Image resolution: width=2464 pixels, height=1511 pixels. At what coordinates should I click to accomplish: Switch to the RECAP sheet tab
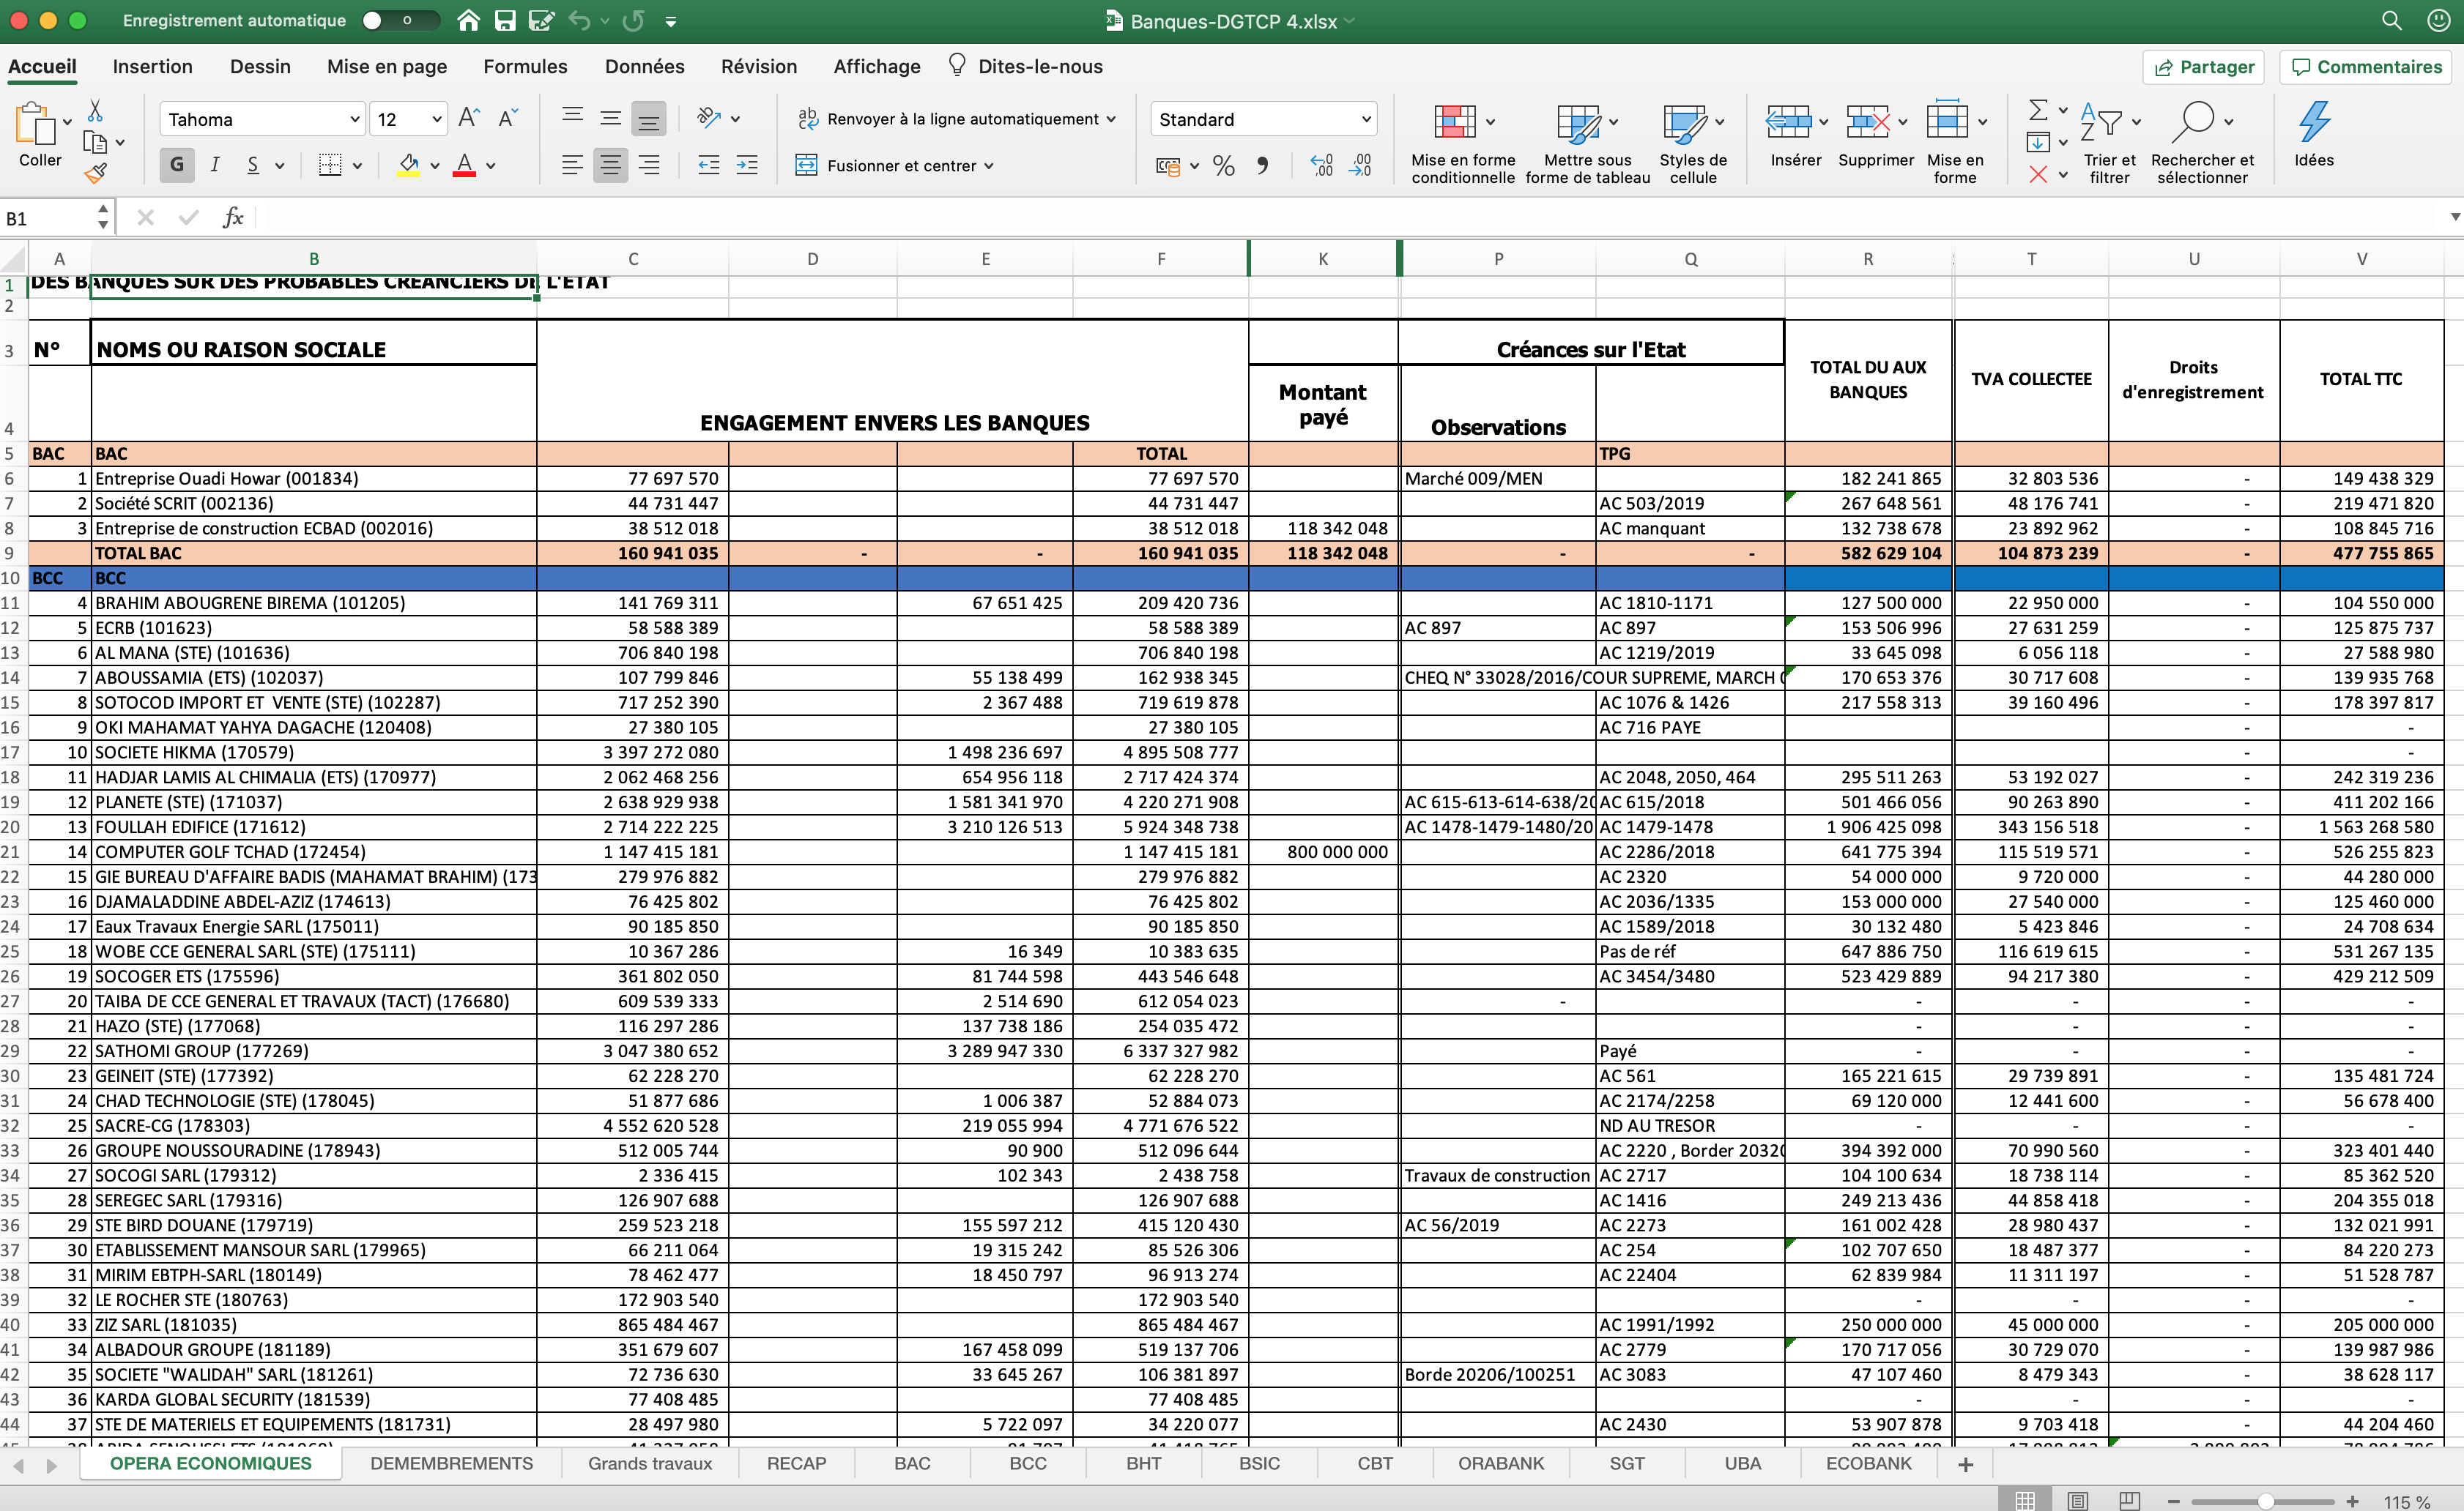[x=796, y=1463]
